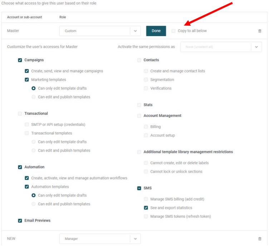Click the Role column header
The width and height of the screenshot is (269, 247).
click(x=63, y=17)
